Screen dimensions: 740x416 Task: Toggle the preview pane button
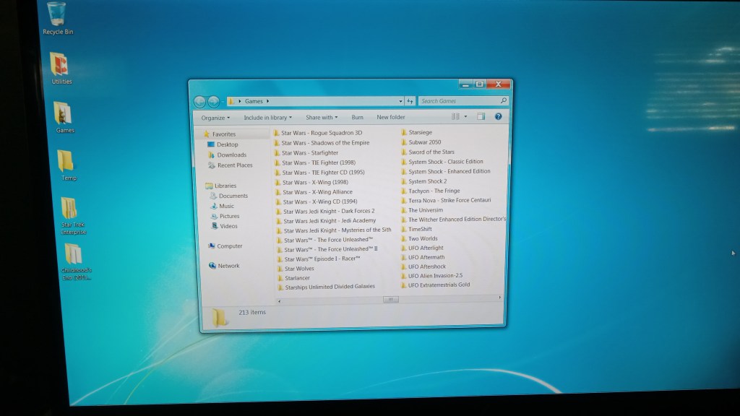pyautogui.click(x=480, y=116)
